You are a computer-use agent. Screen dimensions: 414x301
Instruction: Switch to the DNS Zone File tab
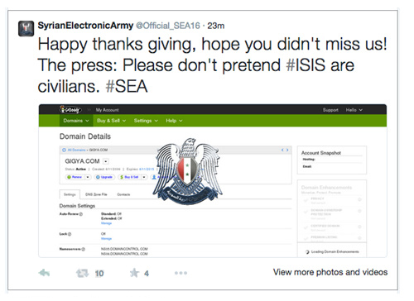pyautogui.click(x=96, y=194)
